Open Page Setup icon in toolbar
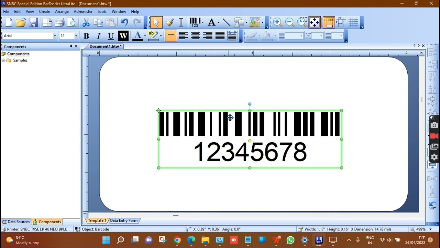This screenshot has width=440, height=248. tap(47, 23)
